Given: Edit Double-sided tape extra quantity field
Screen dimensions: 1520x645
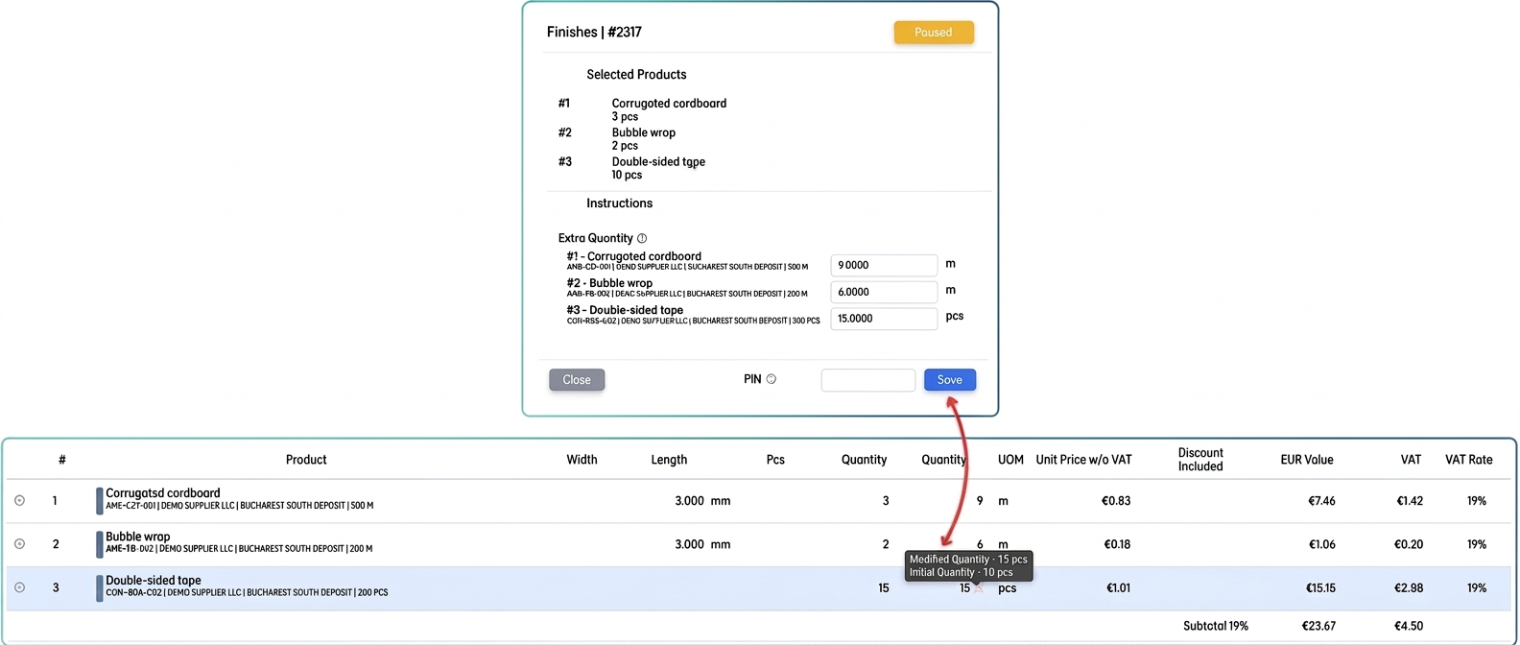Looking at the screenshot, I should point(884,319).
